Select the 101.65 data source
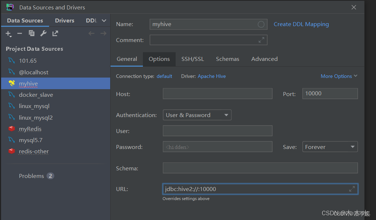376x220 pixels. pos(56,61)
